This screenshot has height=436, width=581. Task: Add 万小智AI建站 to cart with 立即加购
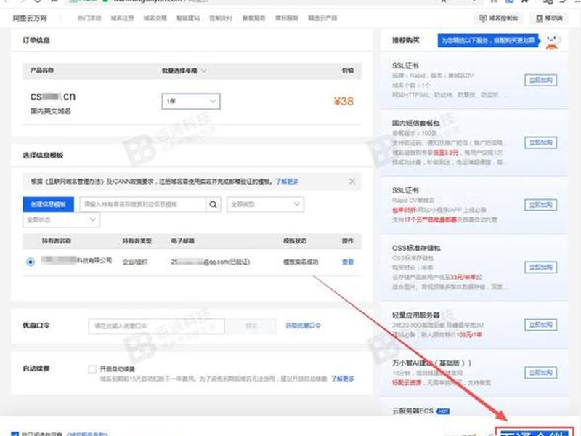pos(540,372)
